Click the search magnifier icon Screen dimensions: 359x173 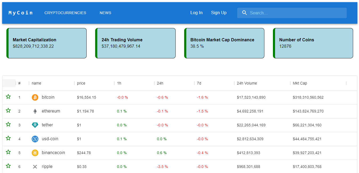[244, 13]
